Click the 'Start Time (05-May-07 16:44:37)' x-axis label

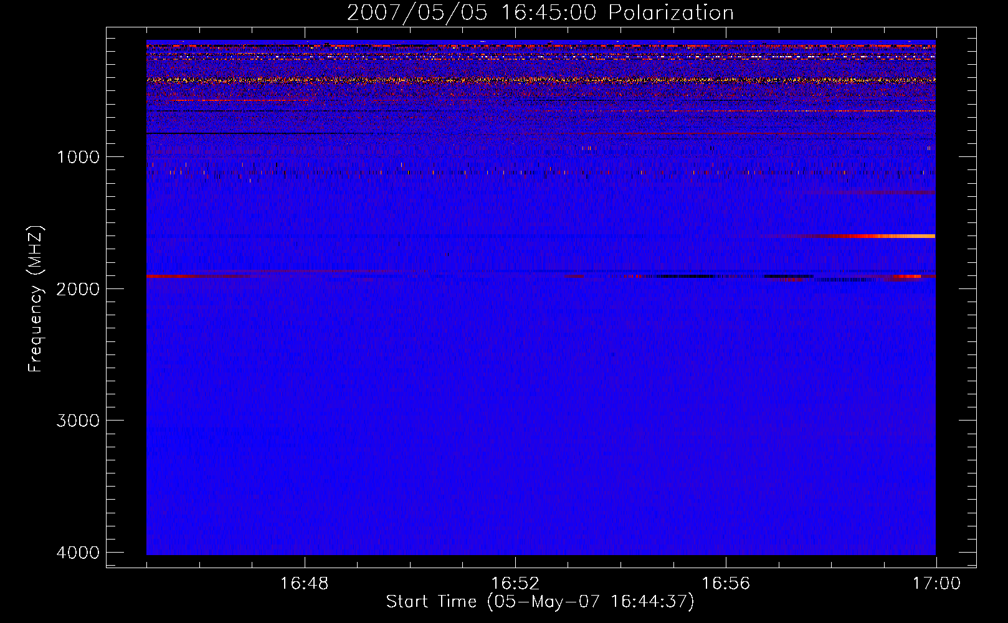click(540, 602)
